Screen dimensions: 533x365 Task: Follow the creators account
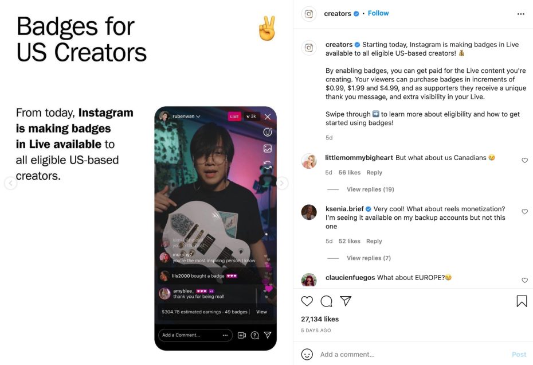coord(378,13)
